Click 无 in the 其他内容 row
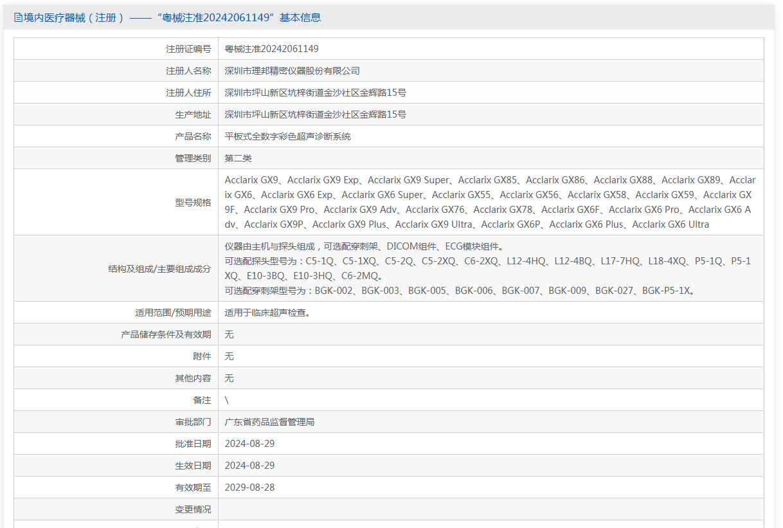 click(x=229, y=378)
